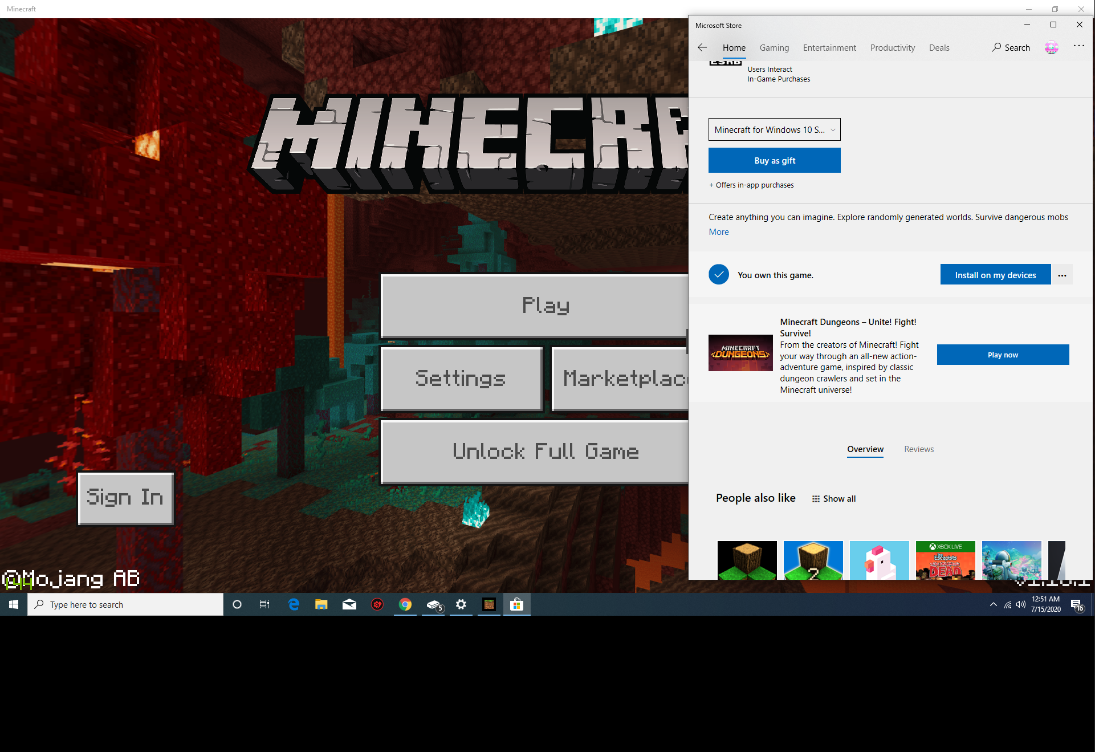This screenshot has height=752, width=1095.
Task: Open Cortana from the taskbar
Action: point(237,604)
